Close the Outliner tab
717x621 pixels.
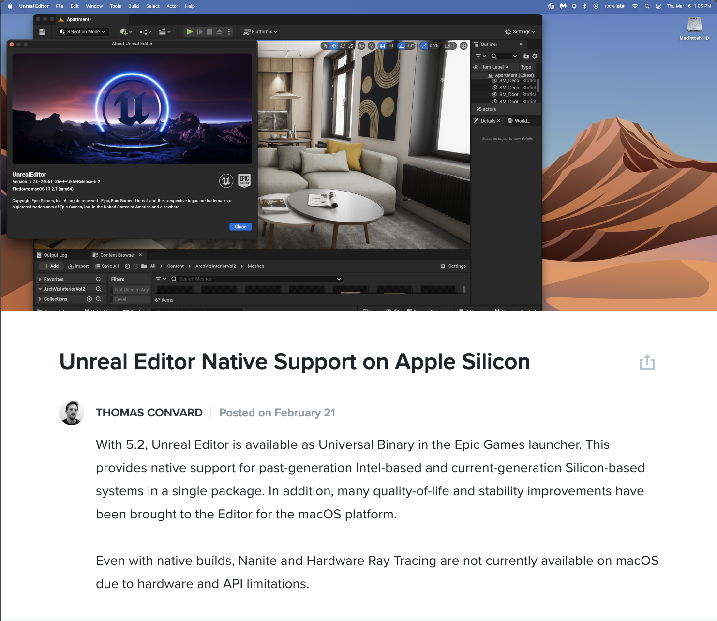coord(521,44)
